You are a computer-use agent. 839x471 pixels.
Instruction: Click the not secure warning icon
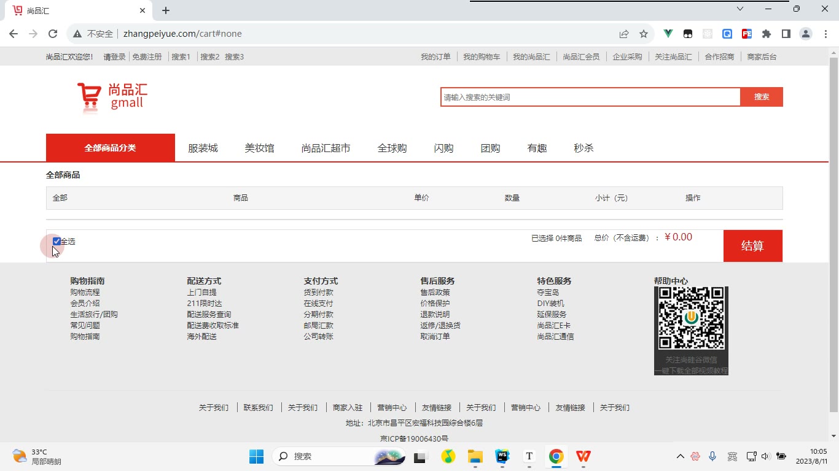(x=77, y=34)
